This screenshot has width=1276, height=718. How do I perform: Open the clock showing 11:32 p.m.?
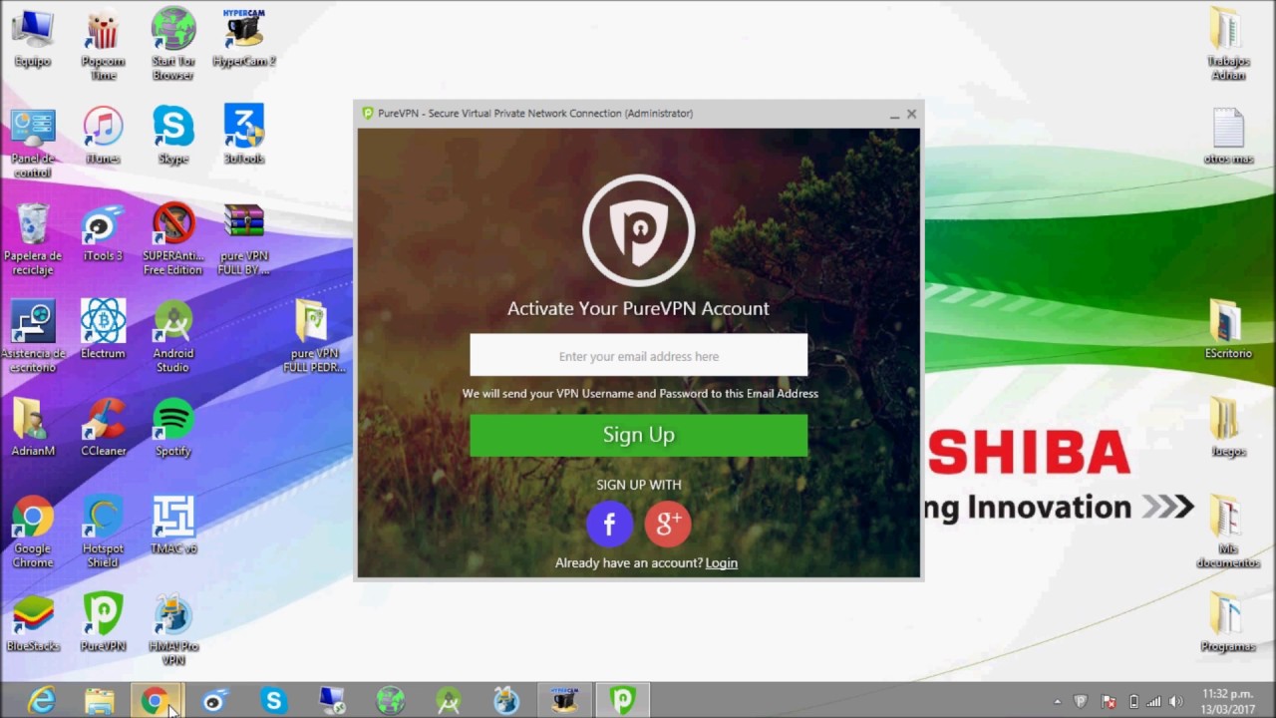1228,701
